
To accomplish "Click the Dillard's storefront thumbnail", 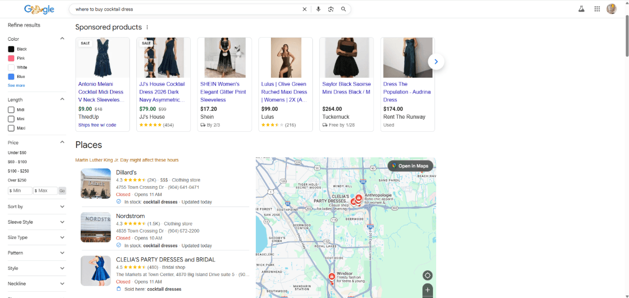I will [95, 184].
